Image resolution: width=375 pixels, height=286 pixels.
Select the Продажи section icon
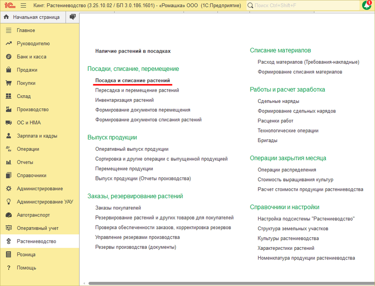[x=9, y=70]
